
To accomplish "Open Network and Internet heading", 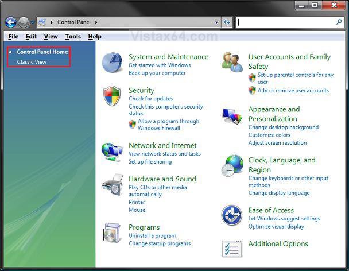I will point(162,145).
